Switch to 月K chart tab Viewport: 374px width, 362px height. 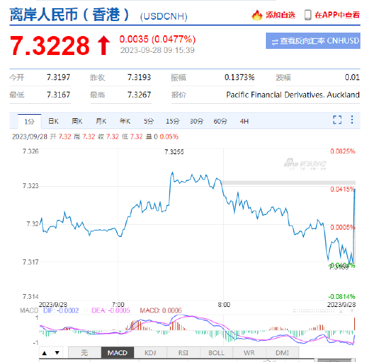click(101, 121)
